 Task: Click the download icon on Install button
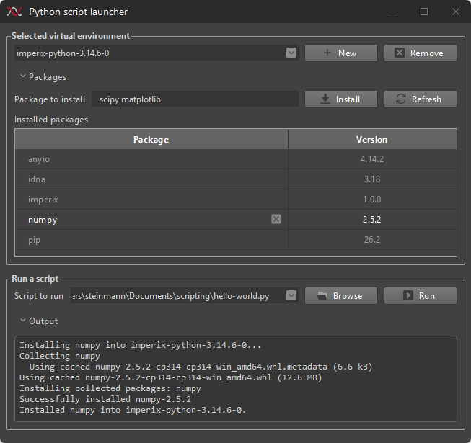(x=325, y=99)
